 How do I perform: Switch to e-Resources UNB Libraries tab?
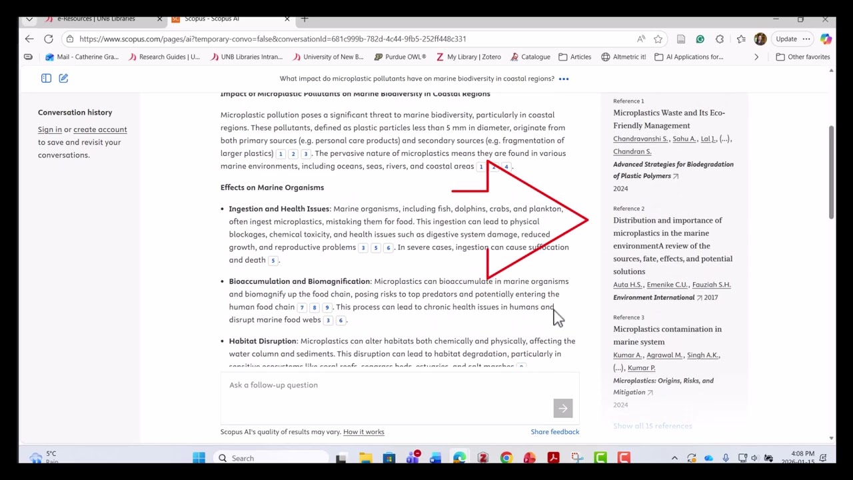coord(96,19)
